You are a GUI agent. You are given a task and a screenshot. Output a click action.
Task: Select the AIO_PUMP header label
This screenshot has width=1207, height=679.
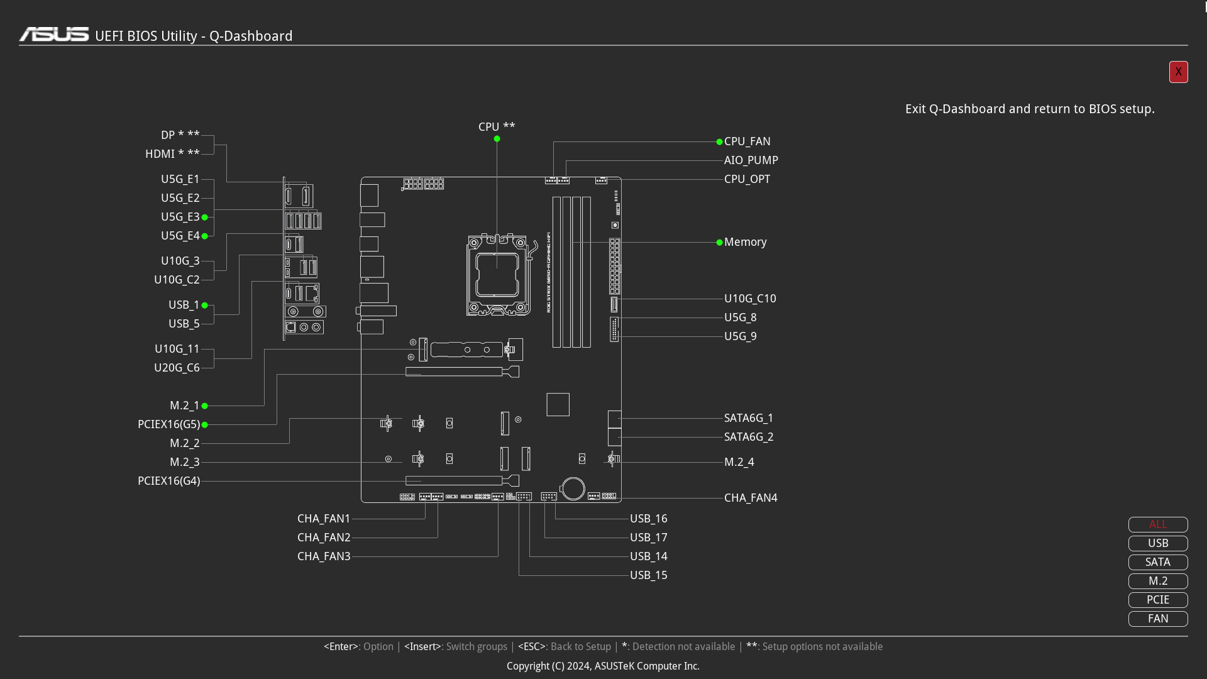[751, 160]
